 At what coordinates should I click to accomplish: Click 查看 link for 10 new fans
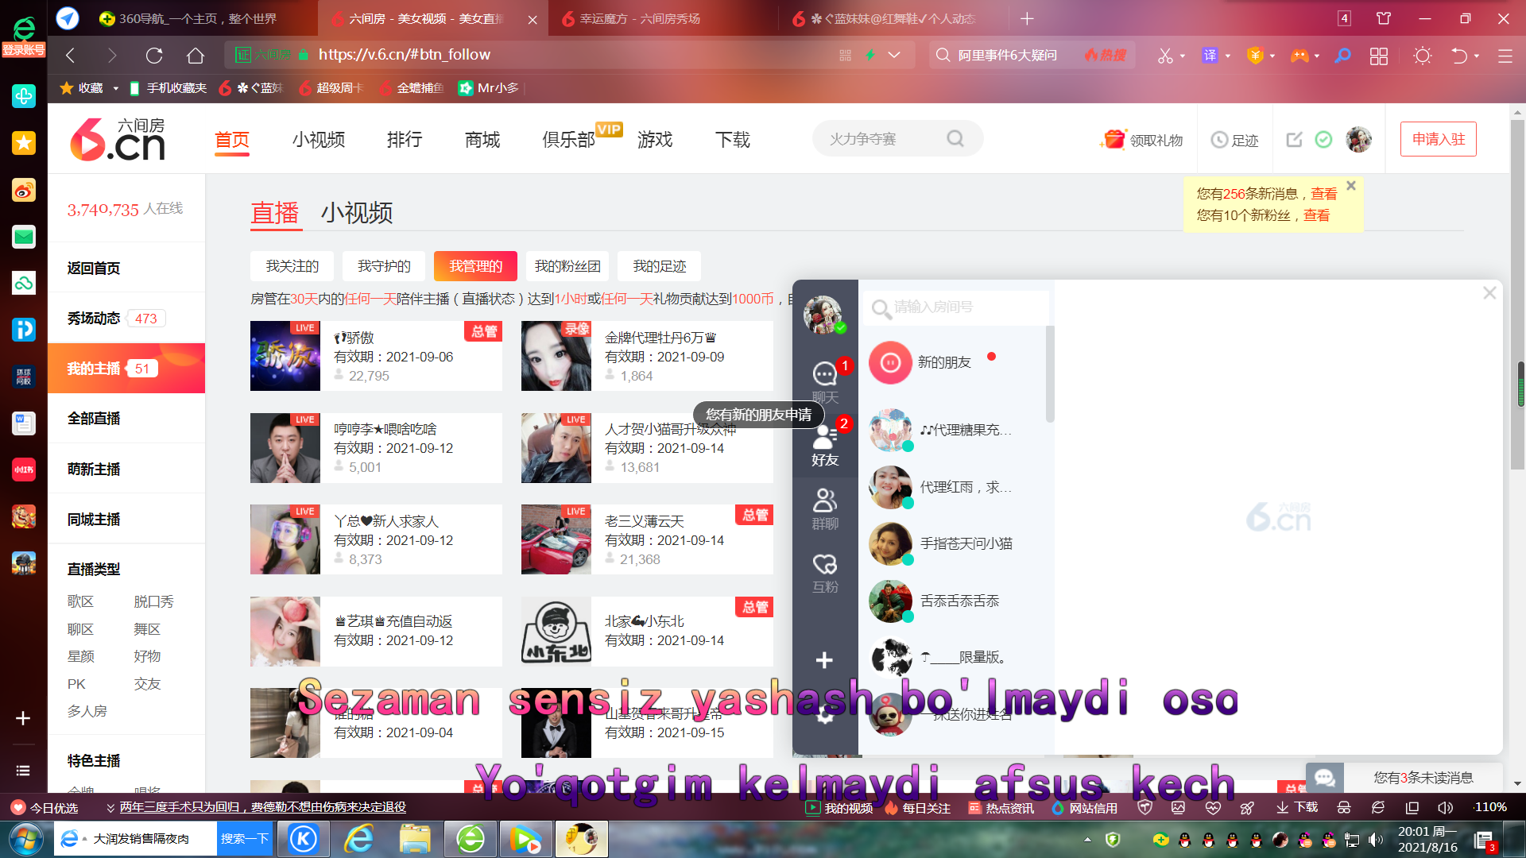point(1316,215)
